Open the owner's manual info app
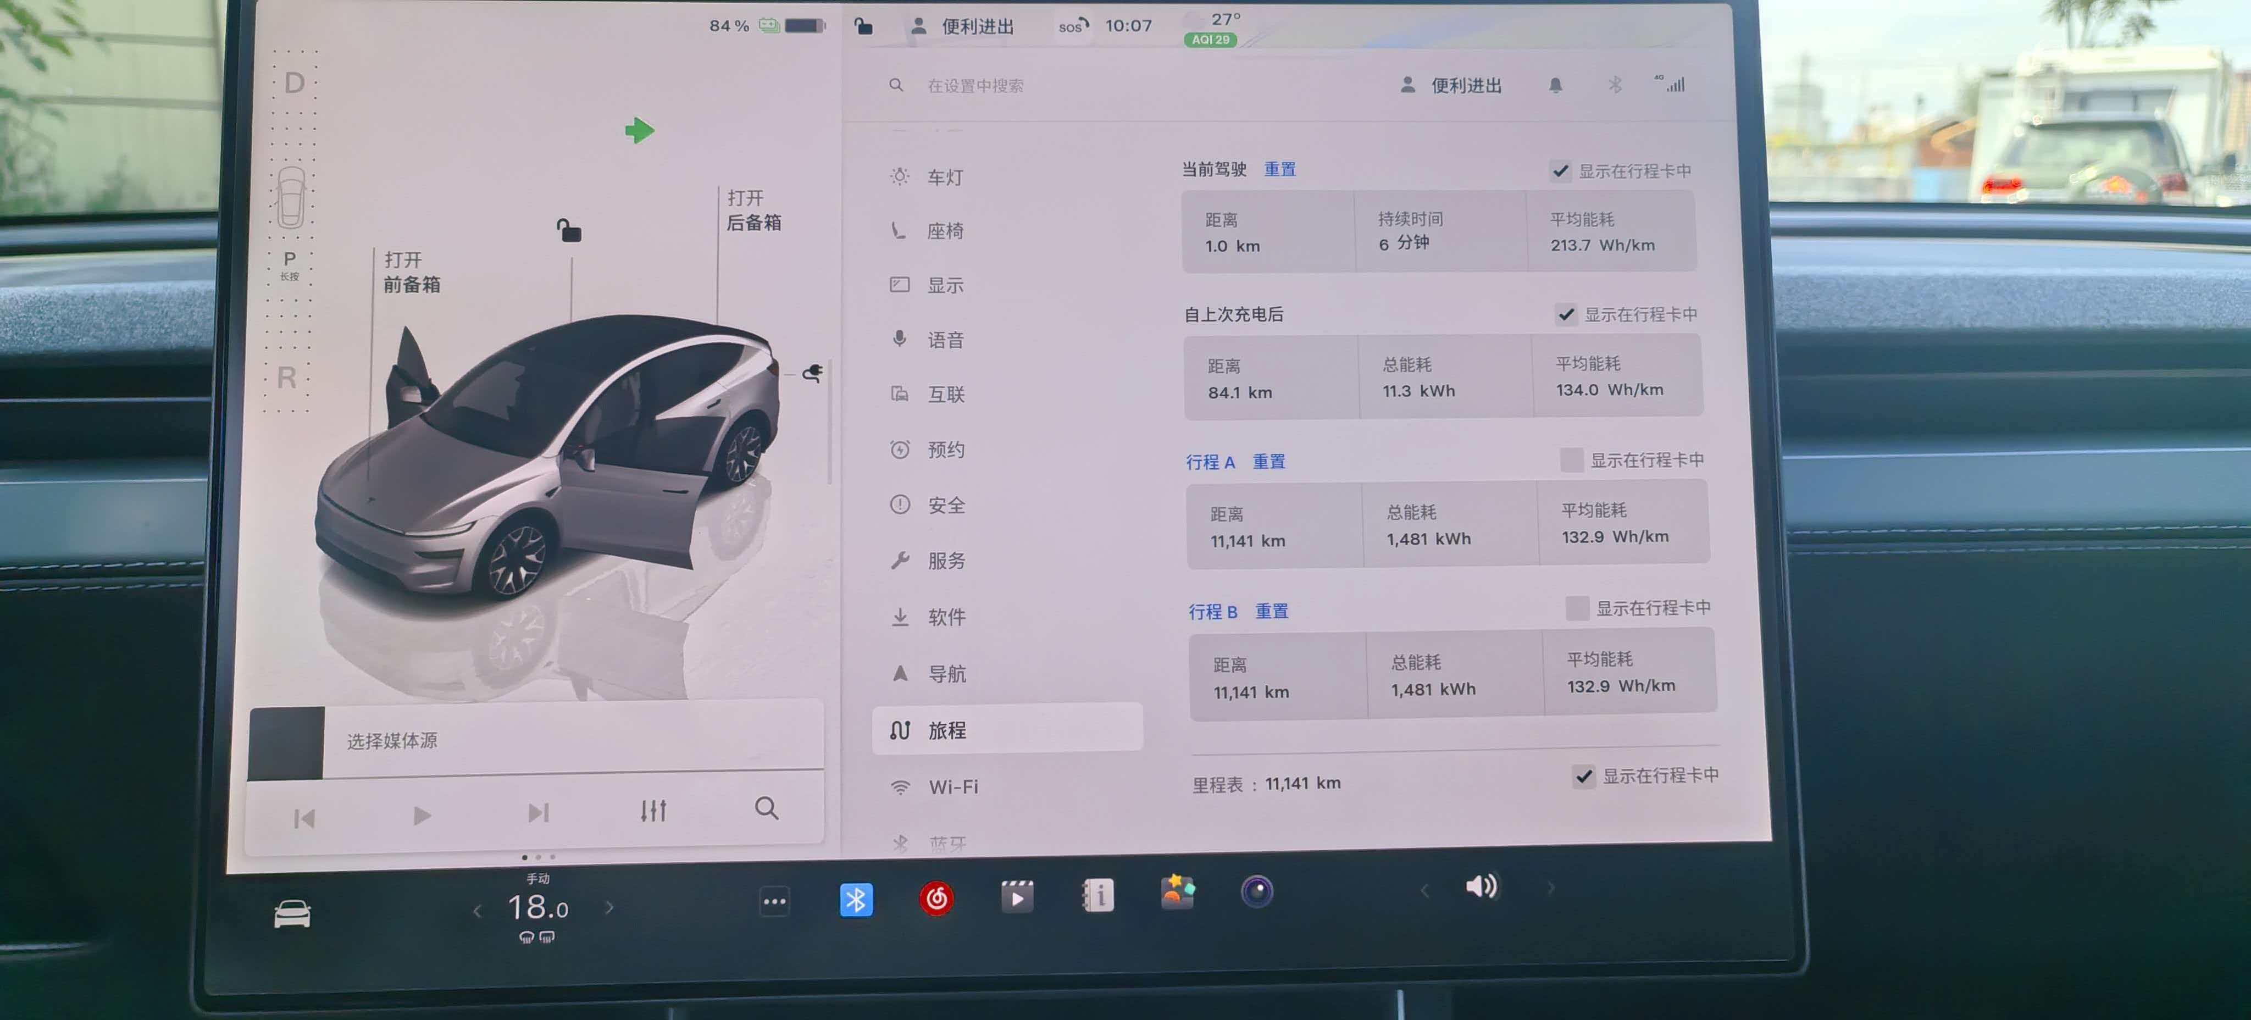The width and height of the screenshot is (2251, 1020). tap(1097, 894)
